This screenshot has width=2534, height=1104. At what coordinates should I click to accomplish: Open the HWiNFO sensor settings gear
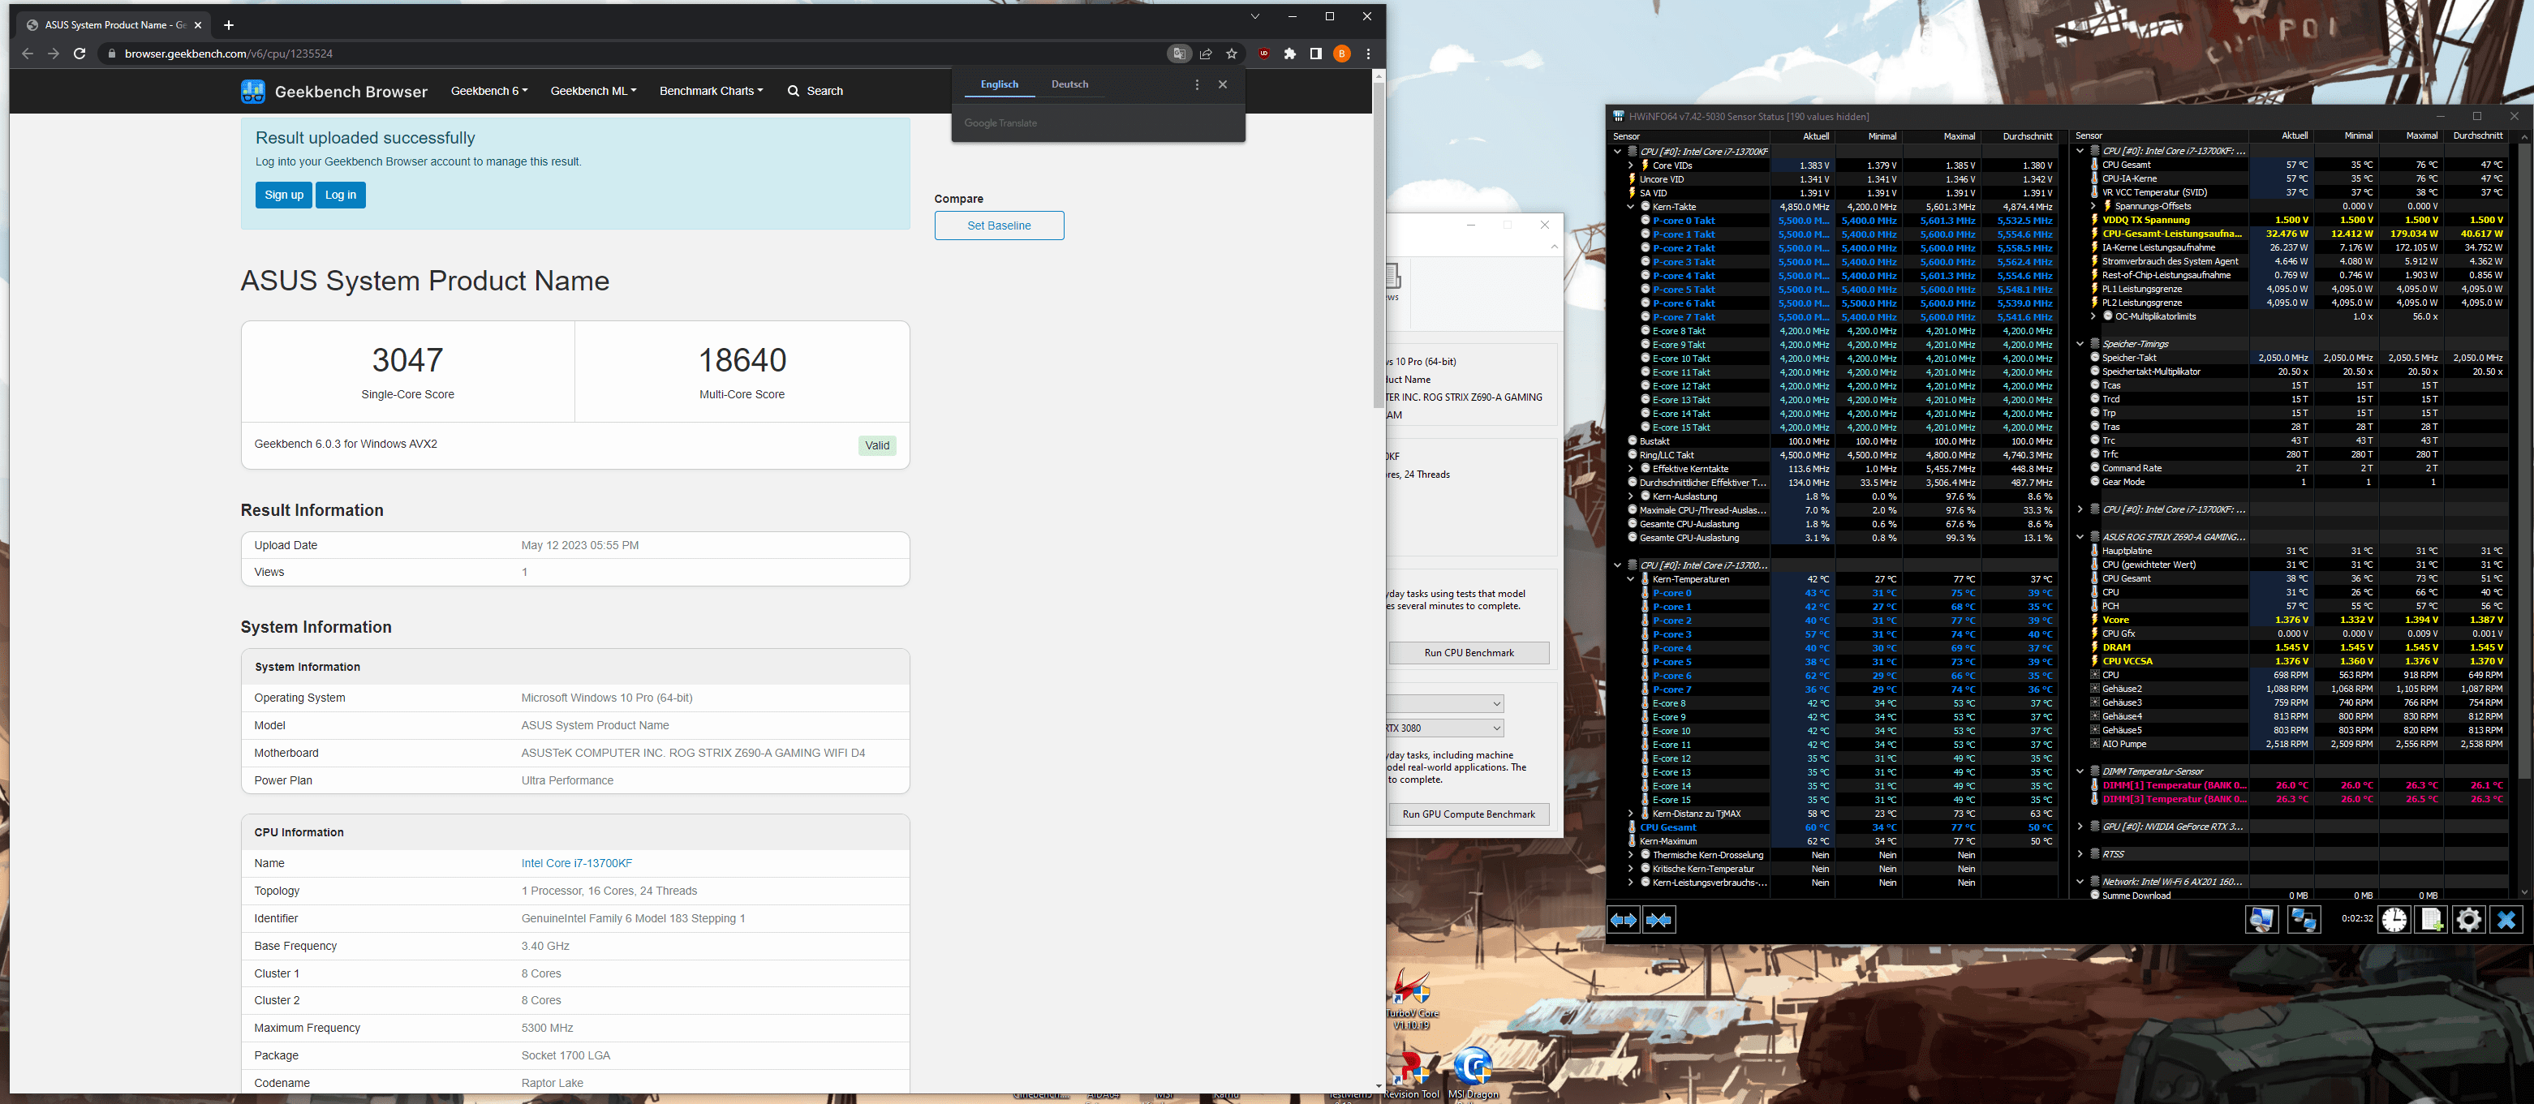tap(2468, 920)
